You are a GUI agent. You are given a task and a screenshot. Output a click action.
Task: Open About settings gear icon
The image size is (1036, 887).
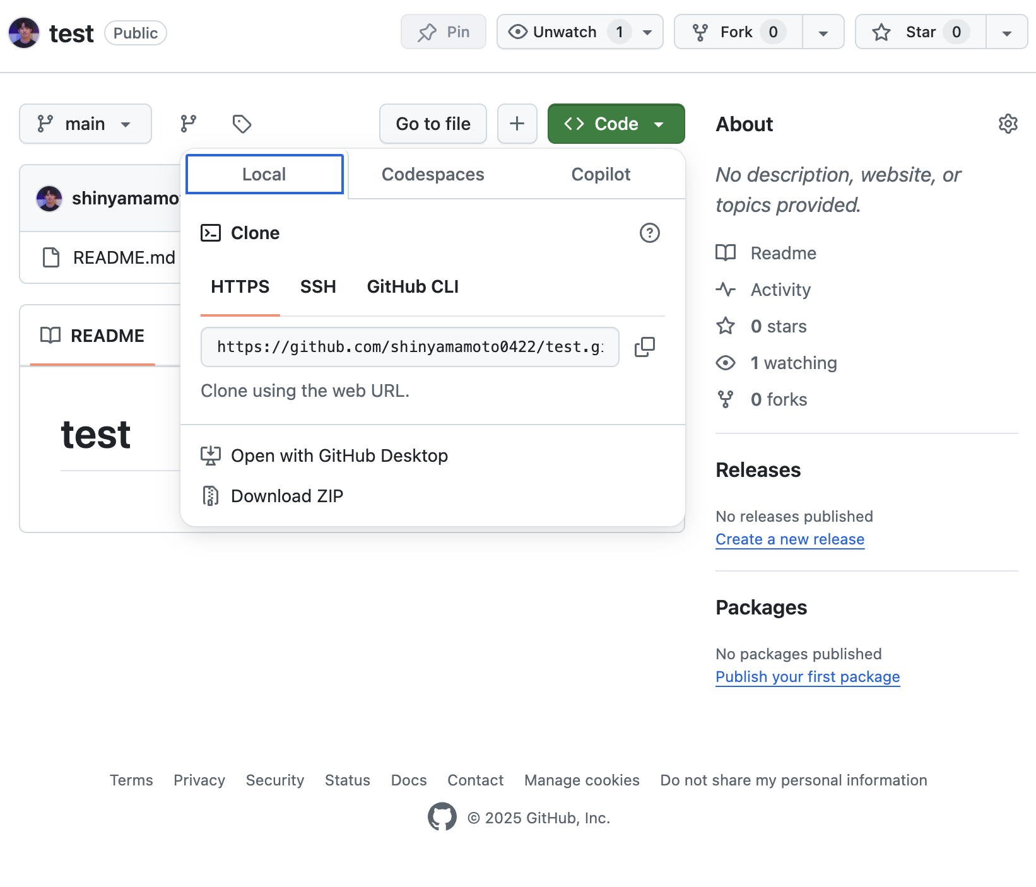1008,124
